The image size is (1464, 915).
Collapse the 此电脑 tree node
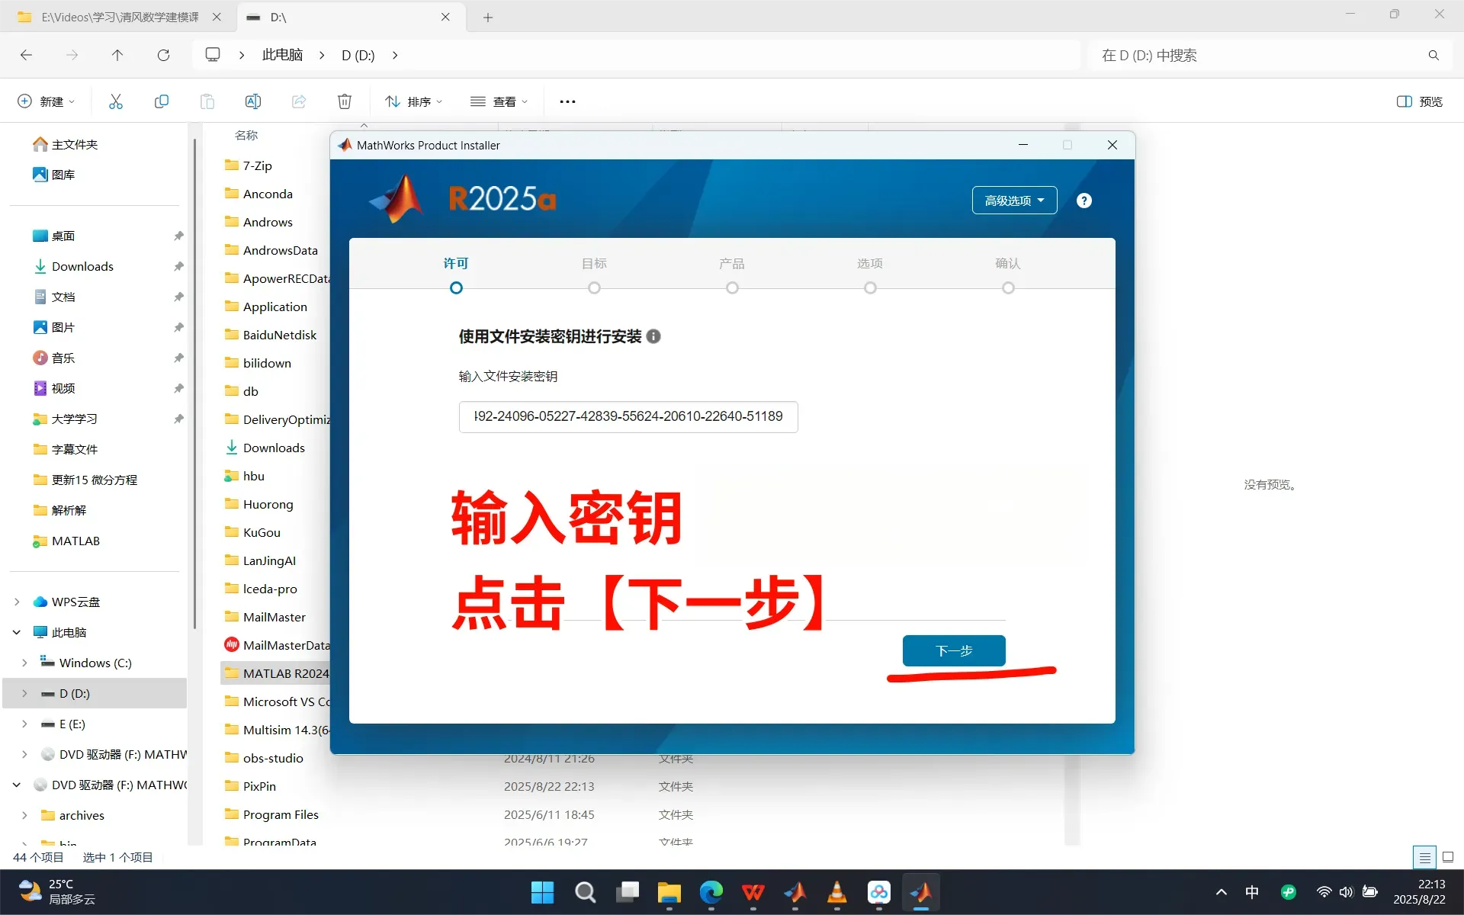17,632
